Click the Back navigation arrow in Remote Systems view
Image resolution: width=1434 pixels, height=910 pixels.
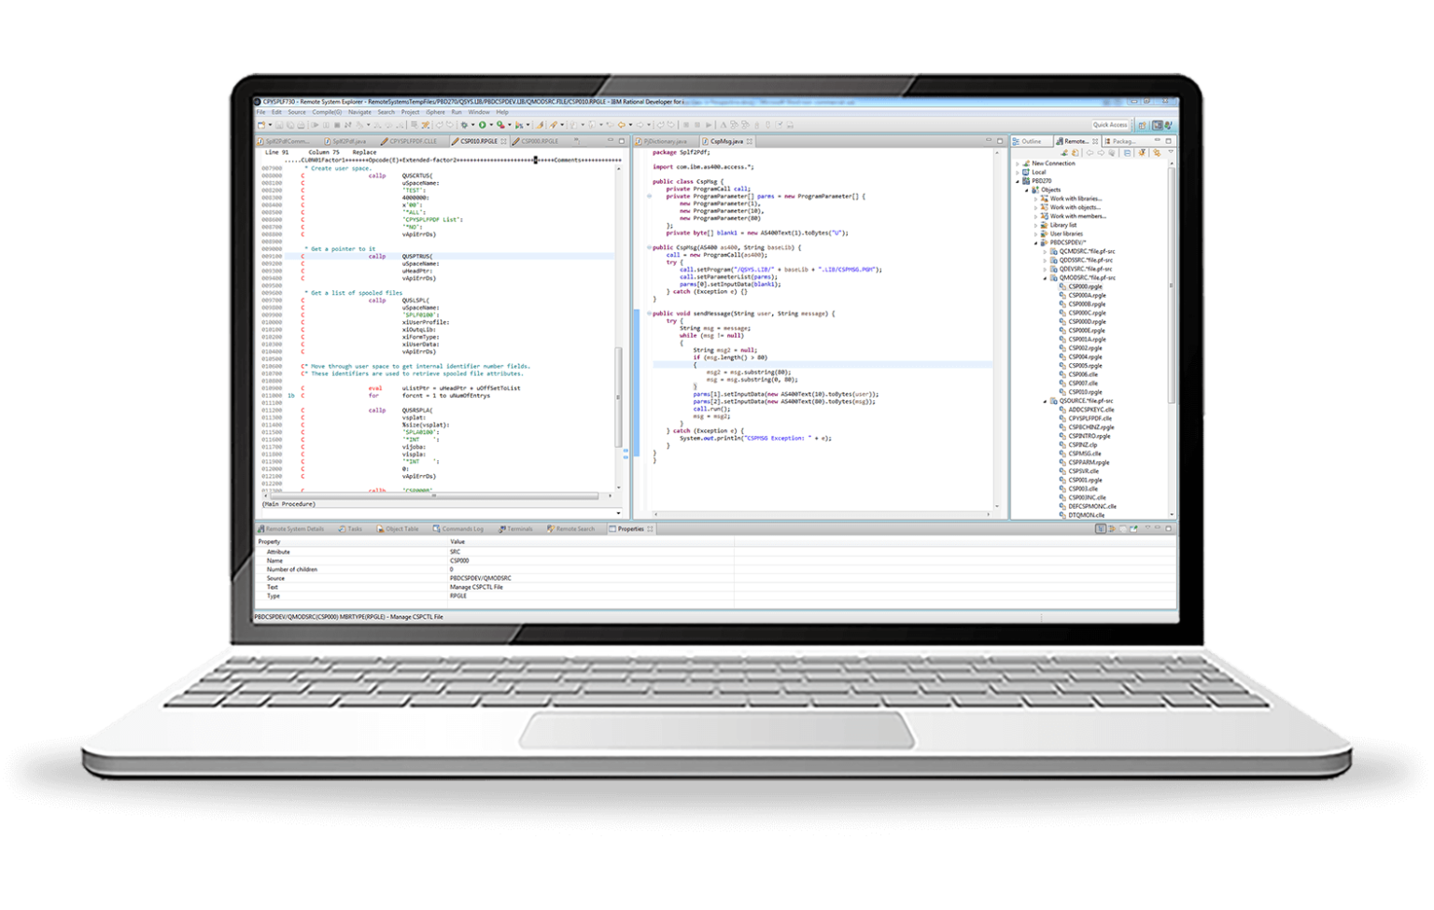tap(1090, 151)
